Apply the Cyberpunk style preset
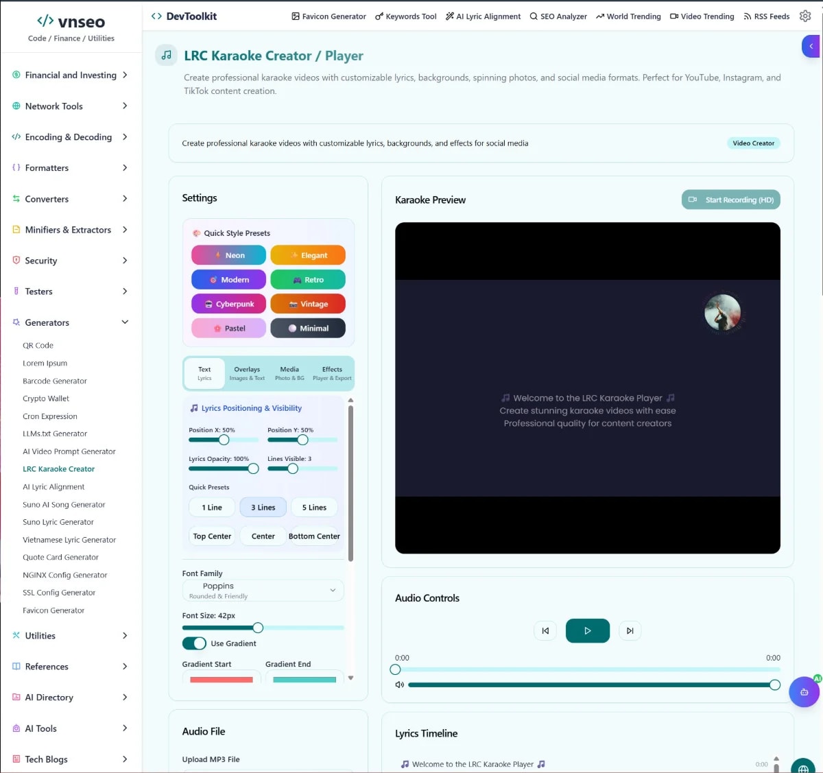823x773 pixels. pos(228,303)
